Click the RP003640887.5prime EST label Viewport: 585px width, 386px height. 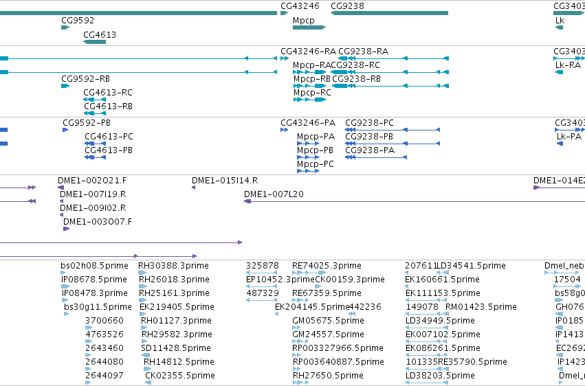click(338, 363)
